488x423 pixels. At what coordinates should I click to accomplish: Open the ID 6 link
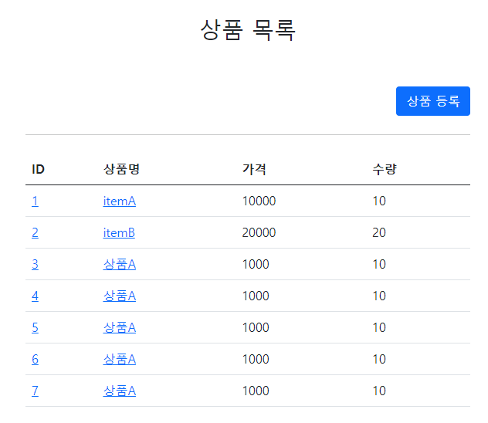[36, 359]
